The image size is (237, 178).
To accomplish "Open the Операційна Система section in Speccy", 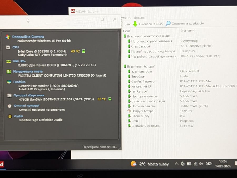I will pyautogui.click(x=28, y=37).
